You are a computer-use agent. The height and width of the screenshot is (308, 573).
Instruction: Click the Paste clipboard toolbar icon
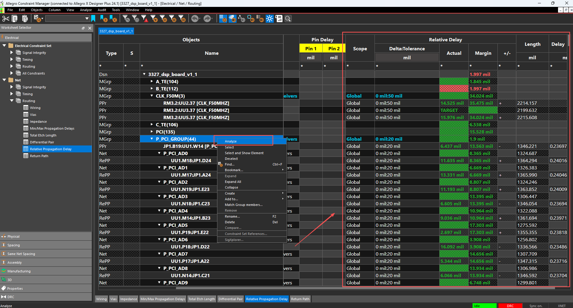click(25, 19)
